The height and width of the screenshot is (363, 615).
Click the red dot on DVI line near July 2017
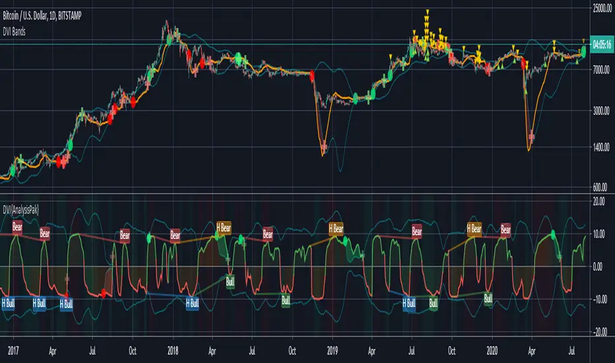click(104, 292)
